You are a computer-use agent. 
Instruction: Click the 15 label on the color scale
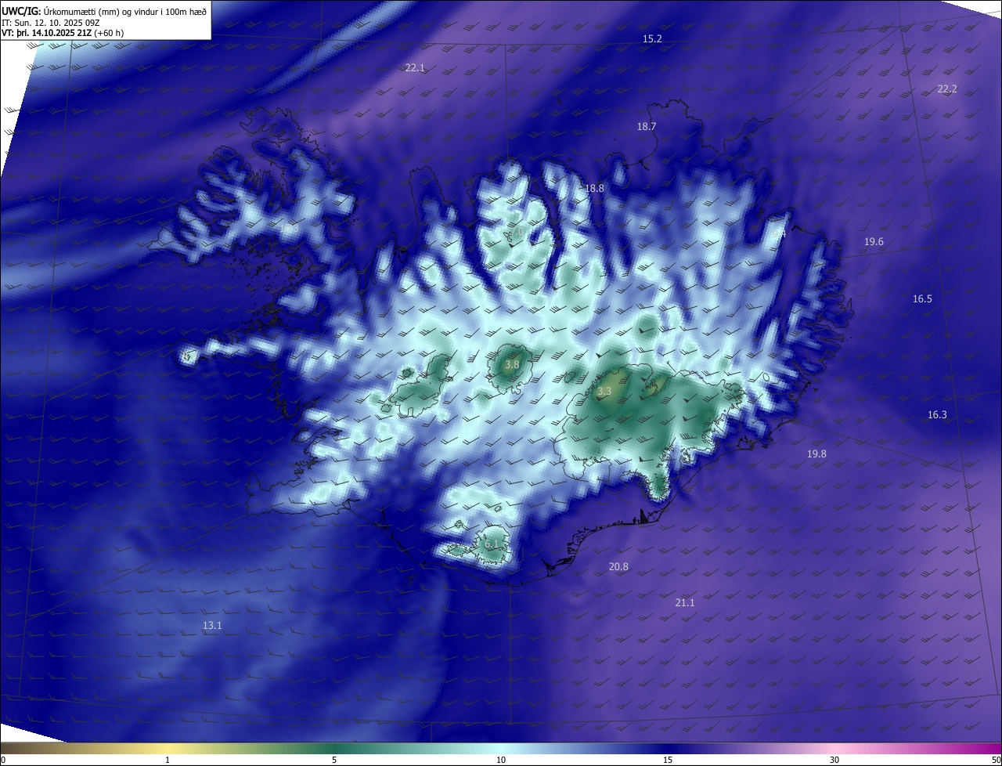[x=668, y=760]
